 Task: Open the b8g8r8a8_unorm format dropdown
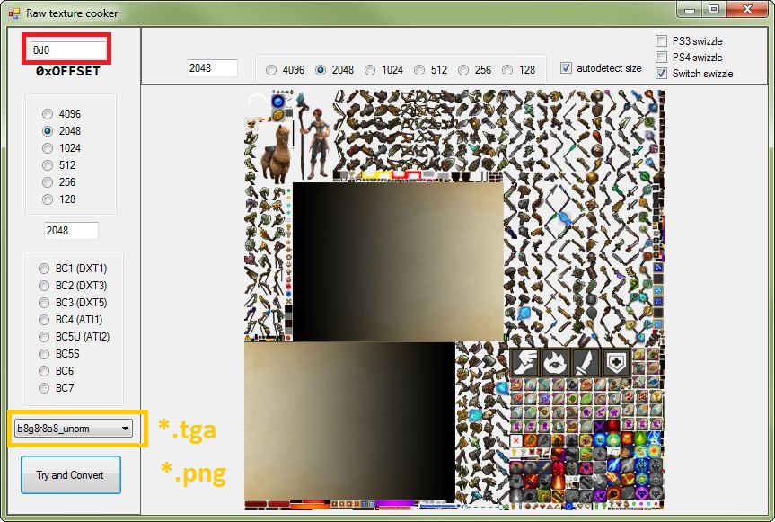74,429
